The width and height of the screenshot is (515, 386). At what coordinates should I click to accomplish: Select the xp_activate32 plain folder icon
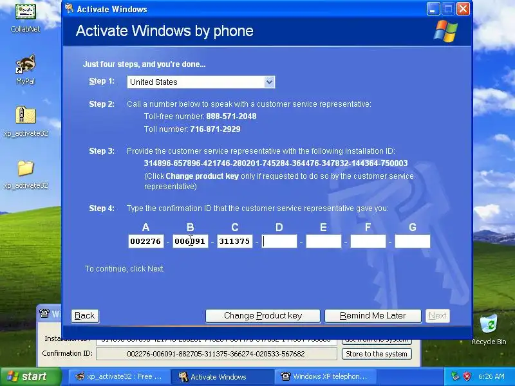[x=26, y=174]
